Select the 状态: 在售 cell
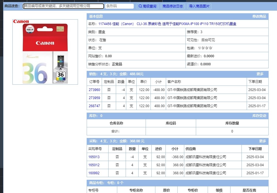The image size is (277, 193). coord(136,40)
